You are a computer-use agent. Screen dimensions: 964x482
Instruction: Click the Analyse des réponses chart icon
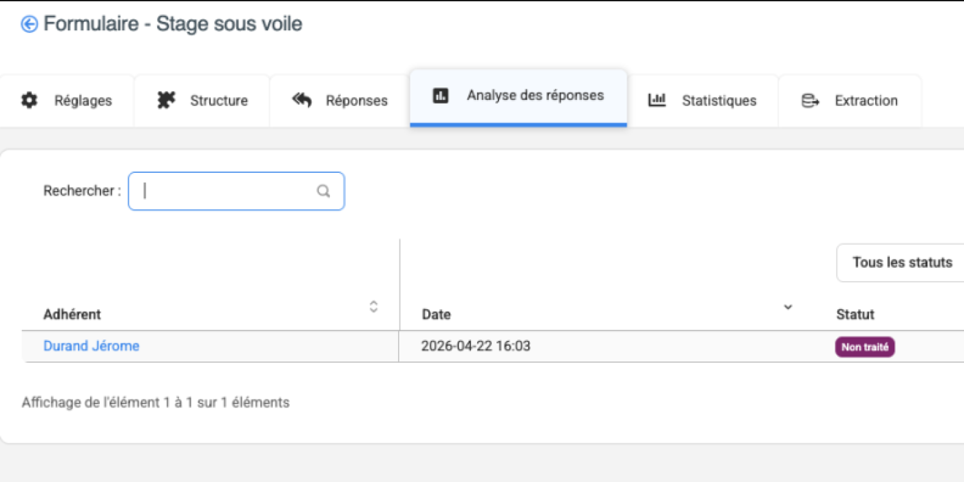click(x=441, y=96)
